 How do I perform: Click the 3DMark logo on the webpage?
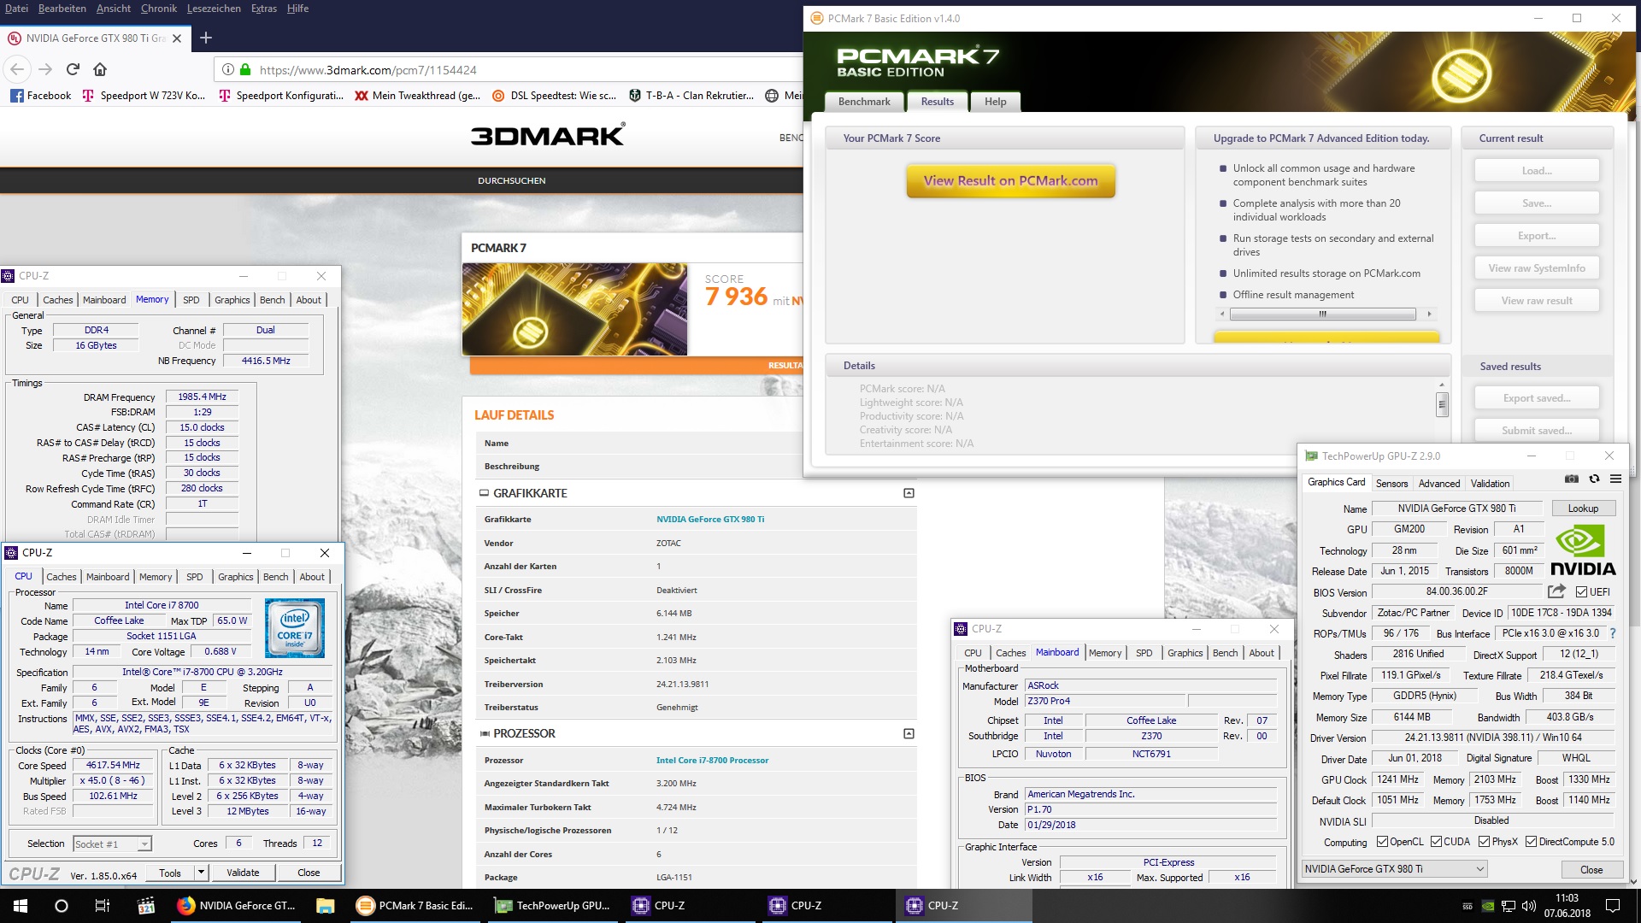(548, 135)
